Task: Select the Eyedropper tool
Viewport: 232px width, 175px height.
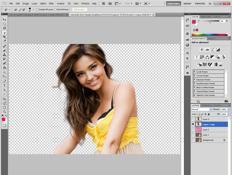Action: pos(5,41)
